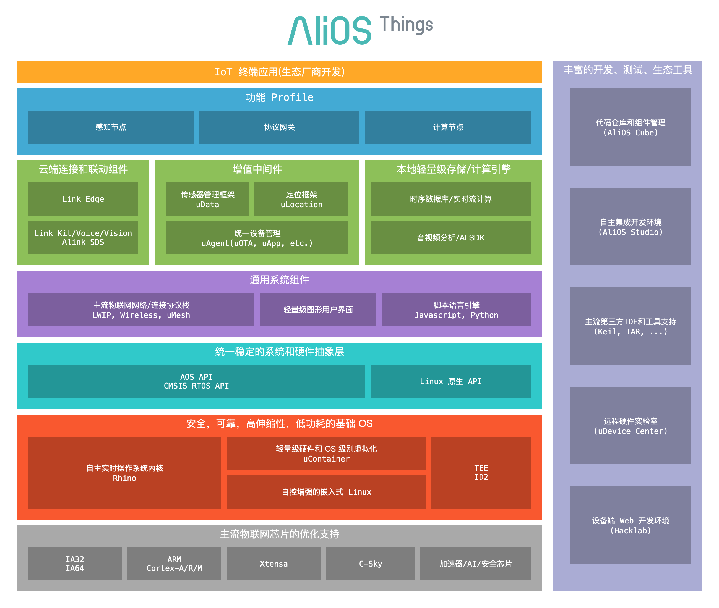This screenshot has width=719, height=608.
Task: Select the TEE ID2 block
Action: click(x=481, y=473)
